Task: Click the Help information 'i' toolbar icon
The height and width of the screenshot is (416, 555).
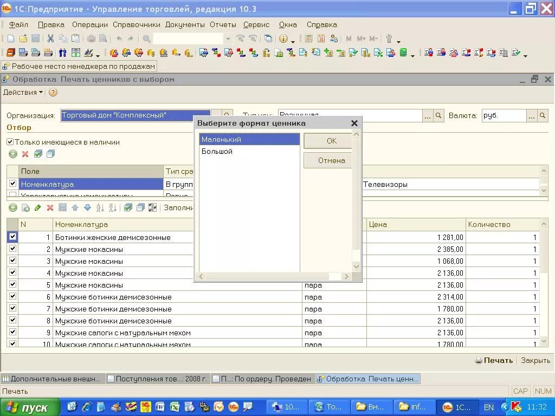Action: [x=283, y=38]
